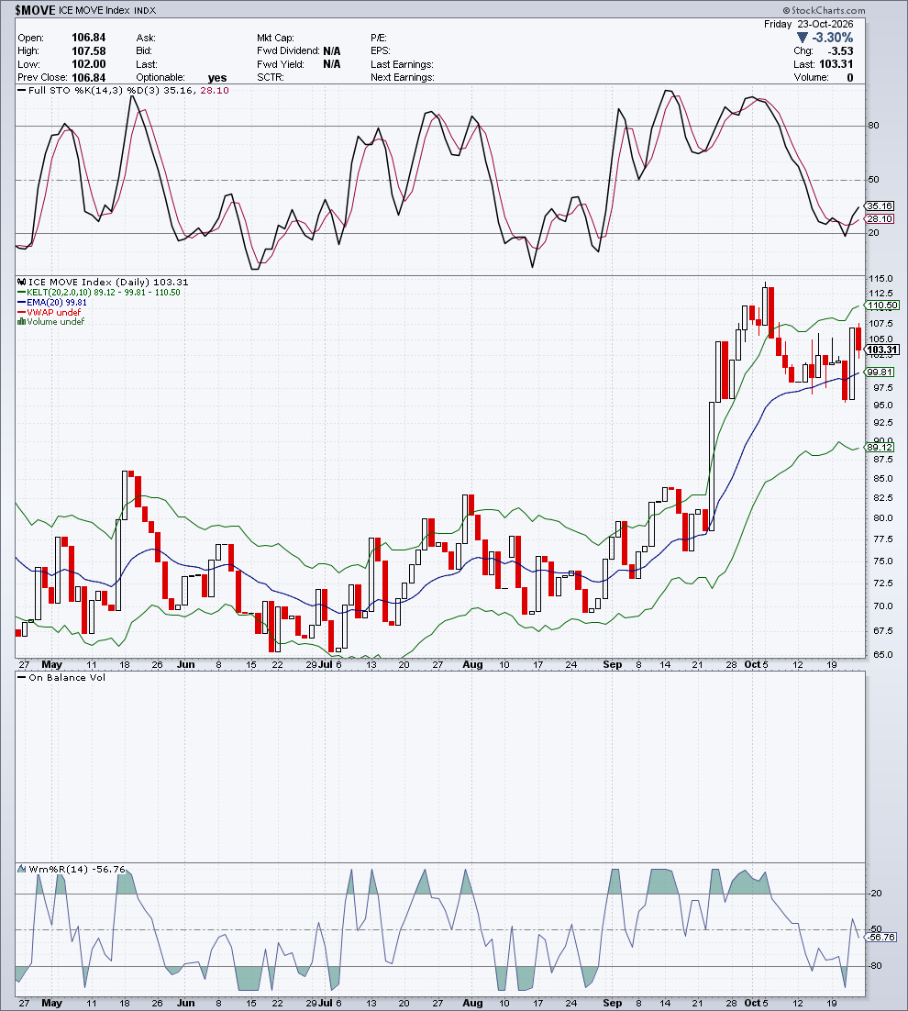The width and height of the screenshot is (908, 1011).
Task: Click the Wm%R(14) -56.76 panel label
Action: coord(72,869)
